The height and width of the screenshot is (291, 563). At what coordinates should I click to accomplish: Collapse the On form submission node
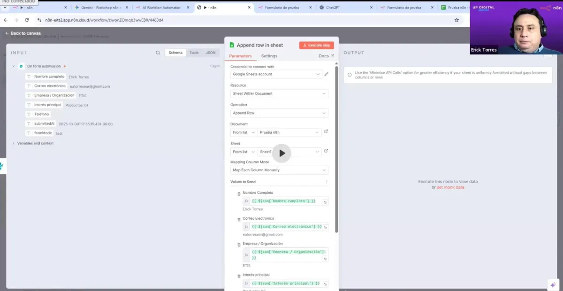pyautogui.click(x=14, y=66)
